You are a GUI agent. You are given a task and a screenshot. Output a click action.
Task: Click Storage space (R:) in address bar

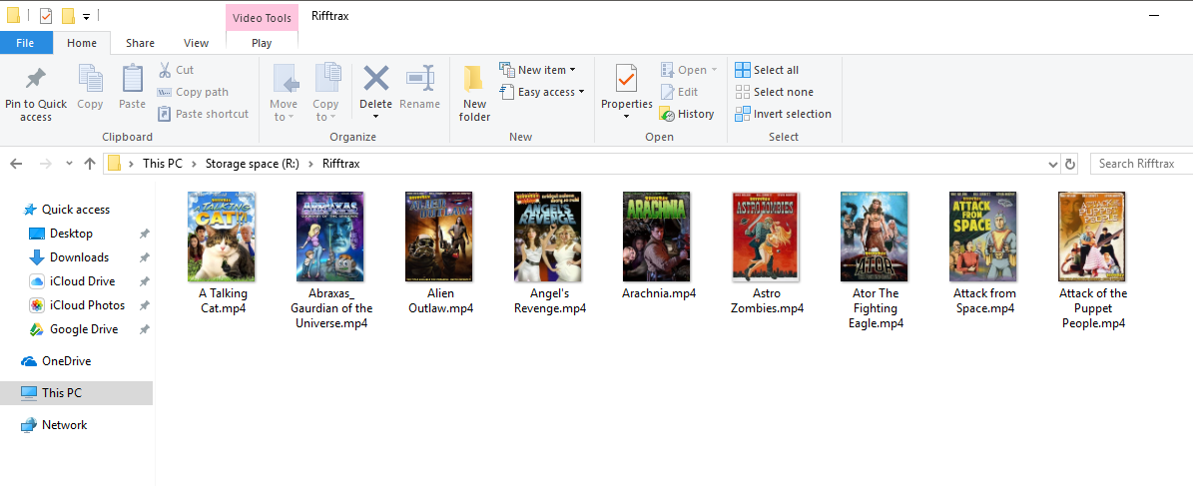[251, 164]
